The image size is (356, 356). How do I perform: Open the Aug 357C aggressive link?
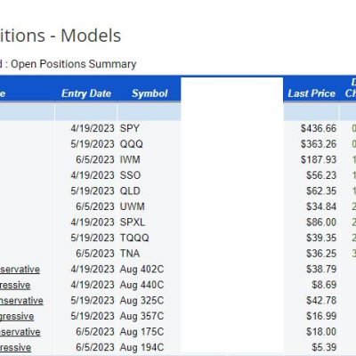click(x=17, y=316)
